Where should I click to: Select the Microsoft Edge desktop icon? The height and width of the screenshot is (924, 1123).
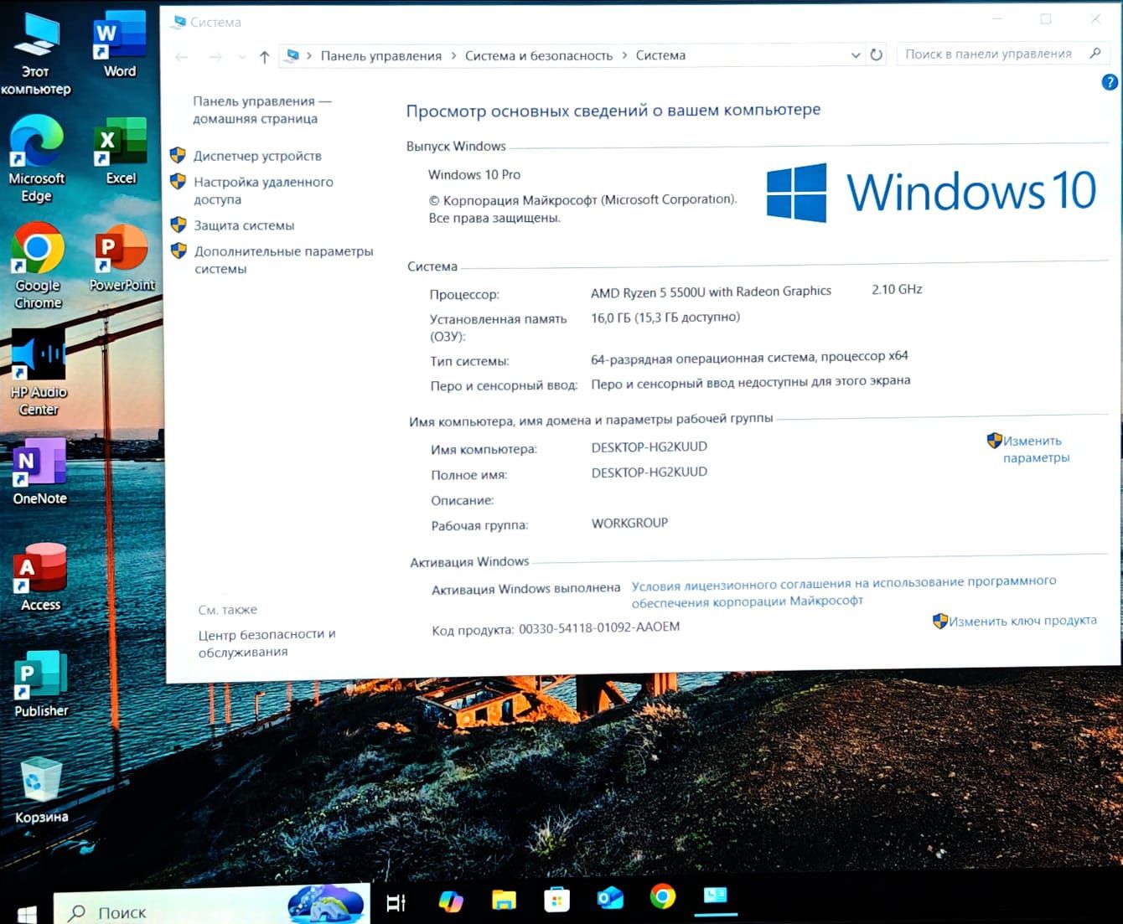coord(36,159)
